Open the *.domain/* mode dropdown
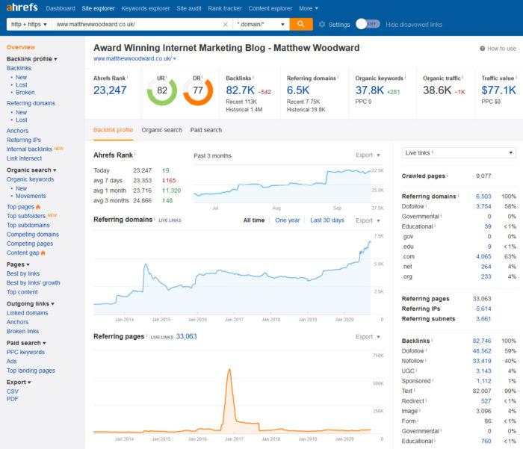Image resolution: width=523 pixels, height=449 pixels. click(261, 25)
